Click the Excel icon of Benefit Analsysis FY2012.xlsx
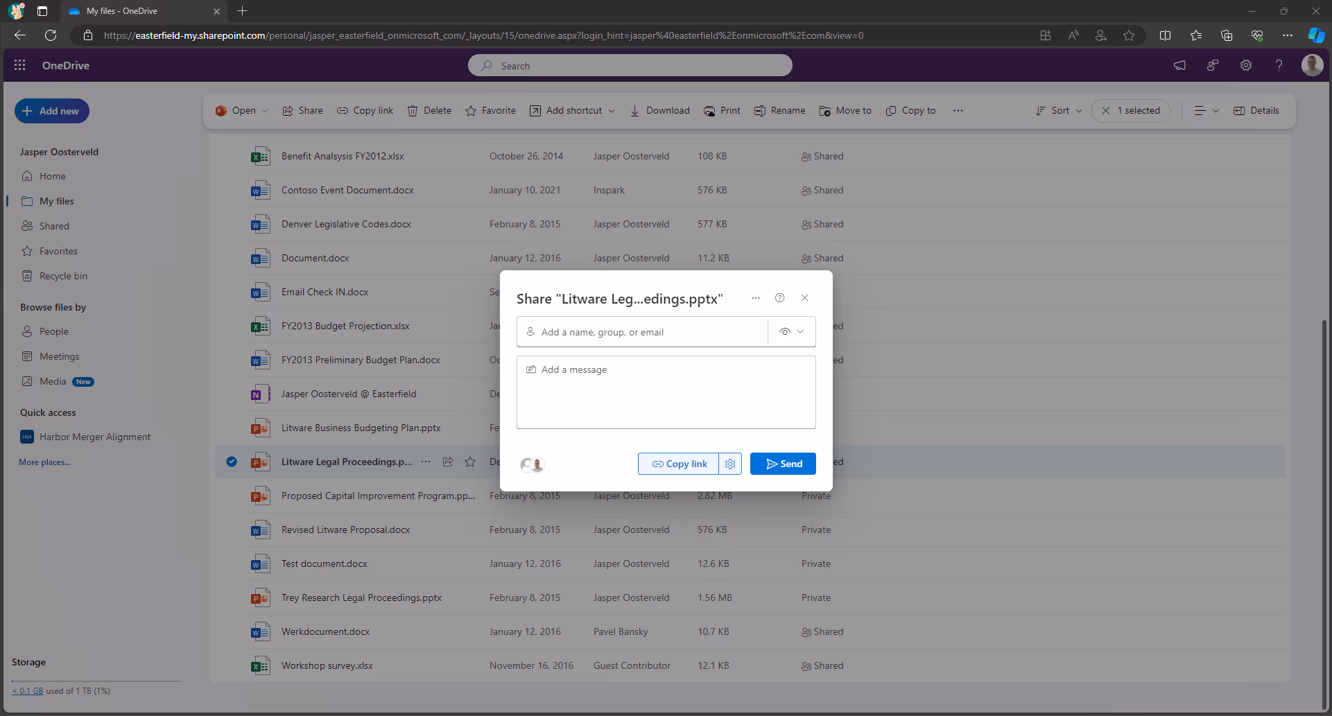Image resolution: width=1332 pixels, height=716 pixels. (260, 157)
